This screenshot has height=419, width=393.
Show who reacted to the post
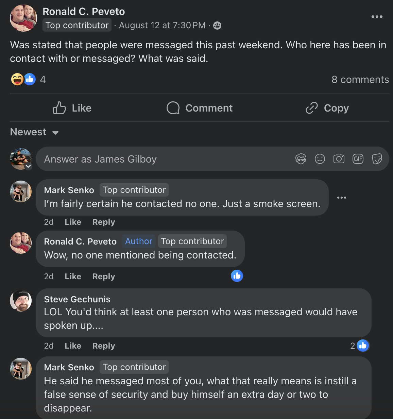pos(28,80)
